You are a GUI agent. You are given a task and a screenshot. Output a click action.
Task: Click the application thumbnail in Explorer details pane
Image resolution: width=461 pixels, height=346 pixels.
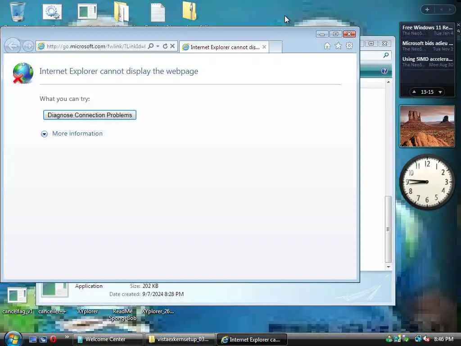point(55,290)
